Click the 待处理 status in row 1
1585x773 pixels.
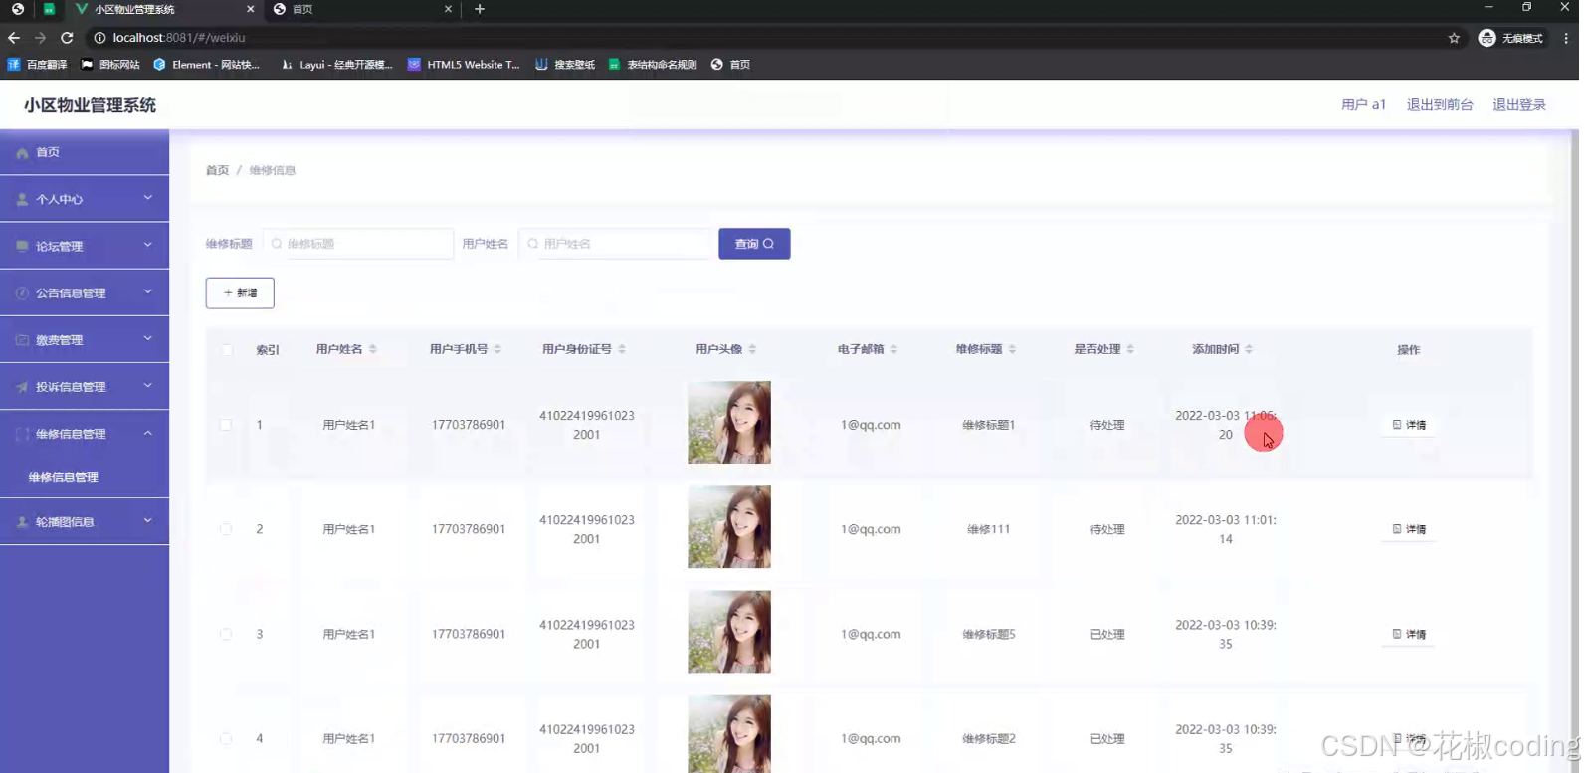[1106, 425]
